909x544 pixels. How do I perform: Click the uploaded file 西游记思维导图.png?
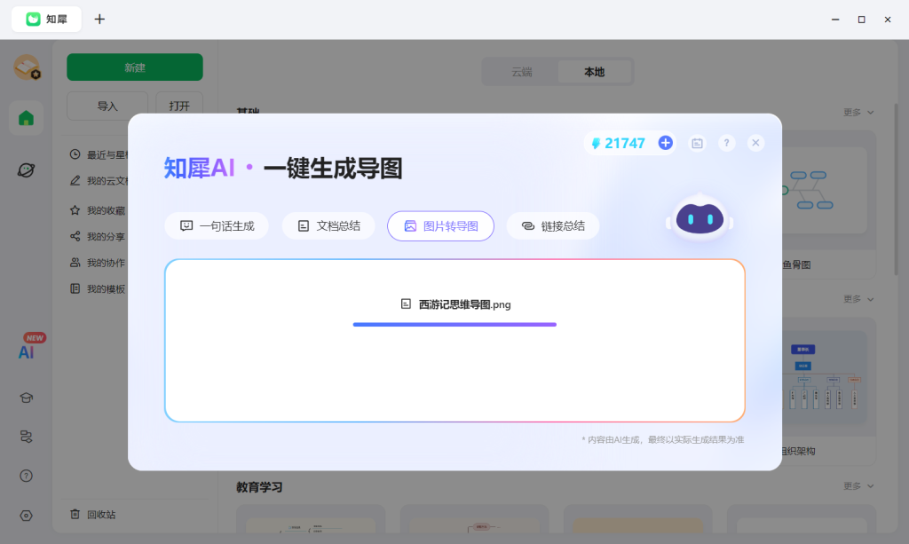coord(455,304)
